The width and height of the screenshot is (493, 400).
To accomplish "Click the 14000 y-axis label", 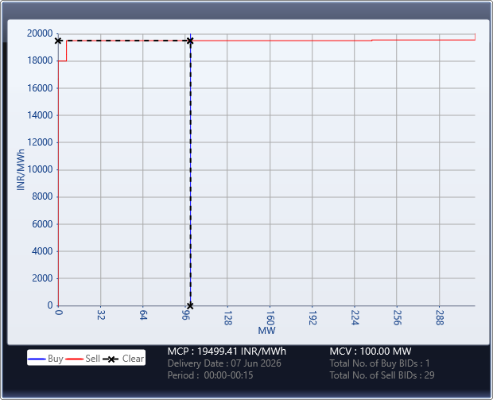I will coord(40,115).
